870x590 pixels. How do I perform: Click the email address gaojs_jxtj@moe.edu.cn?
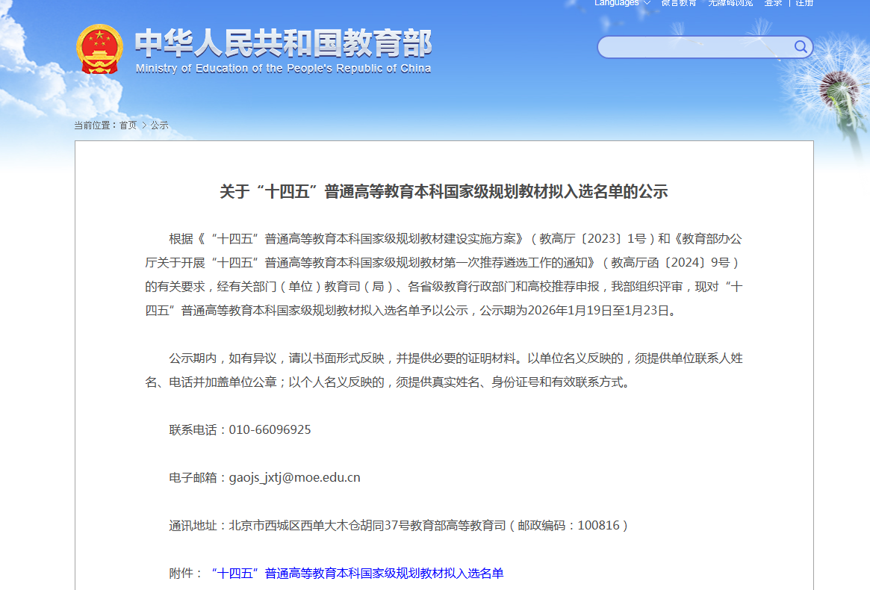[x=294, y=477]
